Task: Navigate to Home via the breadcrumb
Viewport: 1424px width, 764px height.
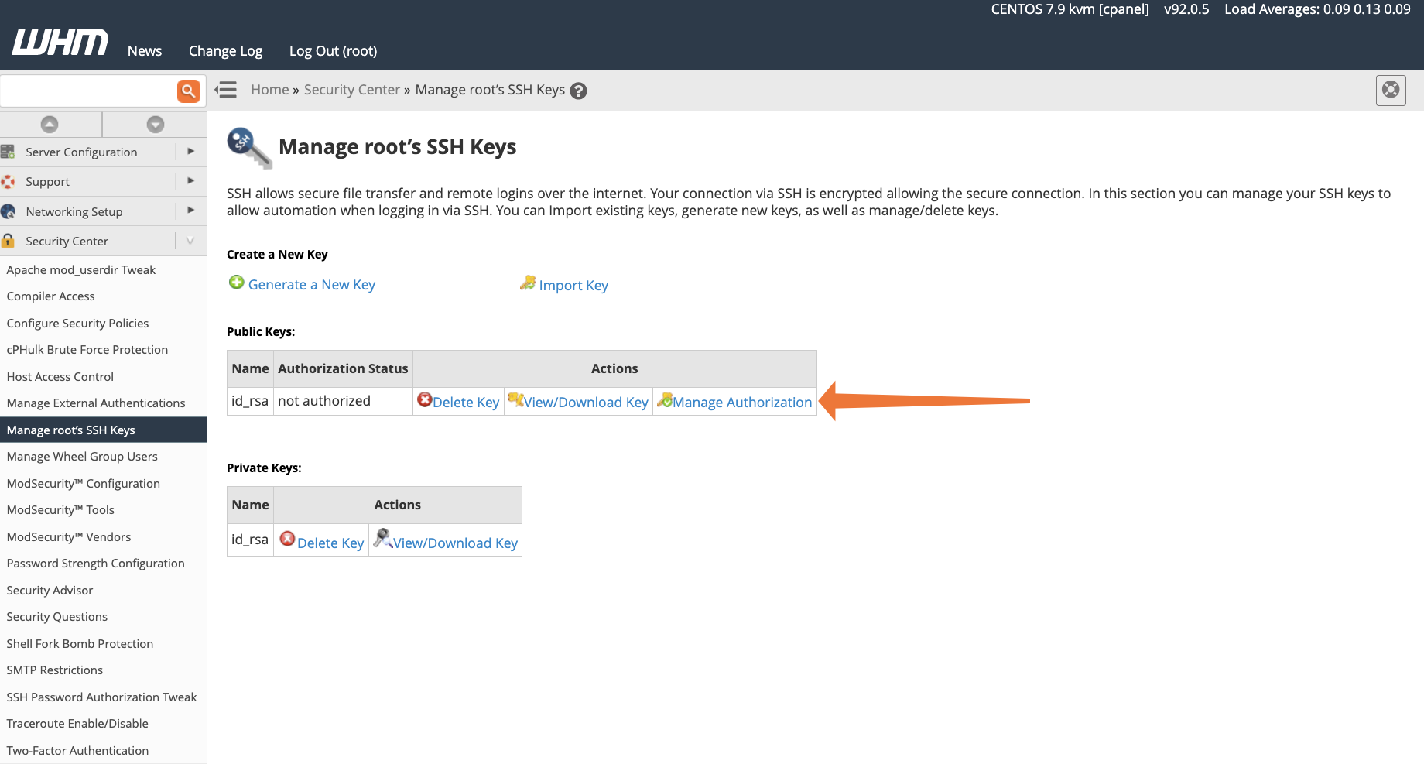Action: click(269, 90)
